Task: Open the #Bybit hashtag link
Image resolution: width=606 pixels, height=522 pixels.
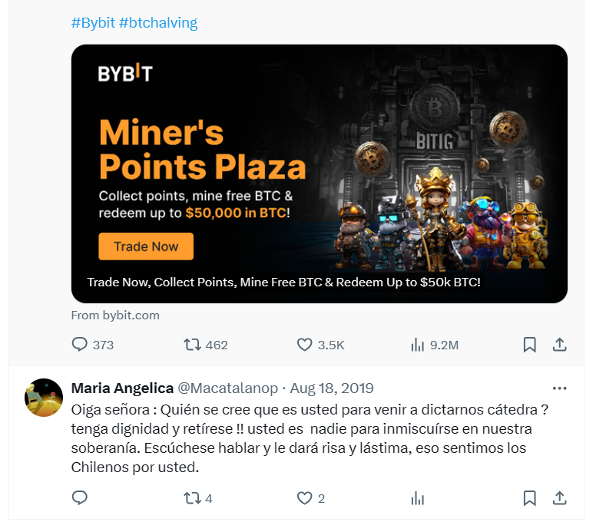Action: (x=93, y=23)
